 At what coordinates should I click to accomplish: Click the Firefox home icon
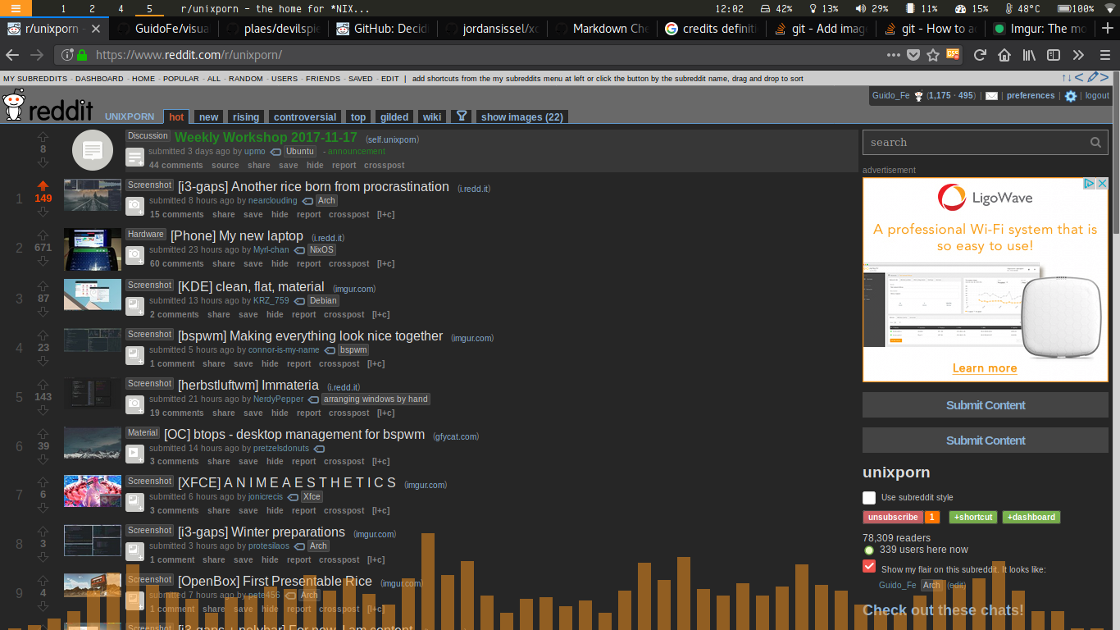coord(1004,55)
